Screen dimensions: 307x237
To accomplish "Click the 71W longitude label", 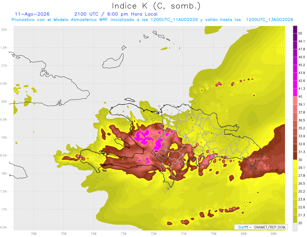I will (183, 233).
